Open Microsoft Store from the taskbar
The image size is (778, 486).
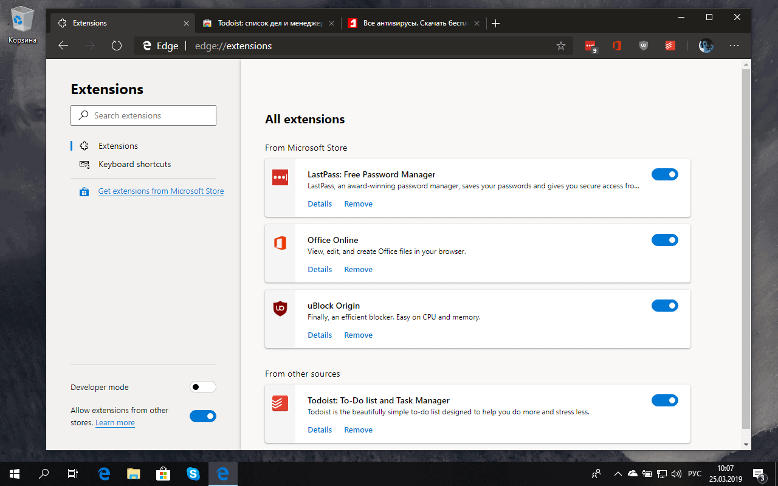pyautogui.click(x=164, y=473)
